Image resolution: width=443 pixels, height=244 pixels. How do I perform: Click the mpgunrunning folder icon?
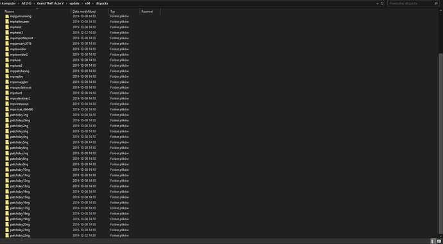click(7, 16)
